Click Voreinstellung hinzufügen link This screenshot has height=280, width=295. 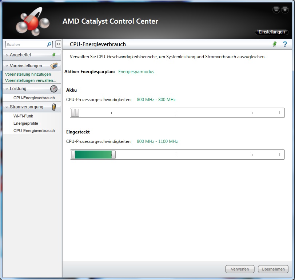28,74
